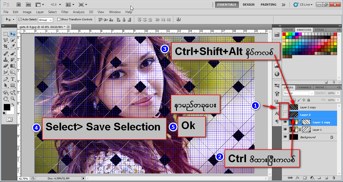Image resolution: width=343 pixels, height=182 pixels.
Task: Launch Bridge from the application bar
Action: (x=19, y=5)
